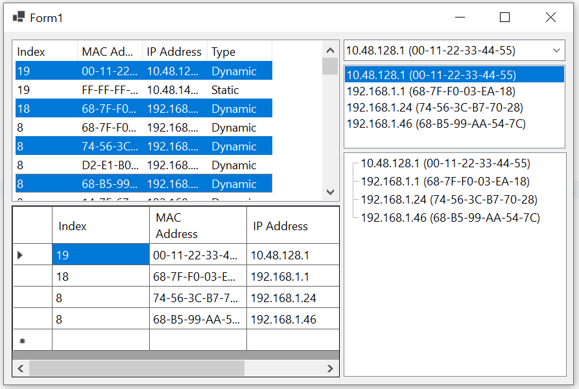Image resolution: width=579 pixels, height=389 pixels.
Task: Open the IP address combo box dropdown
Action: pos(556,50)
